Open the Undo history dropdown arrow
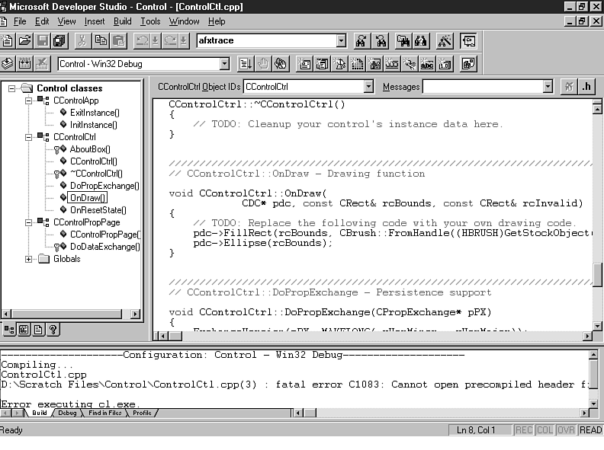The image size is (604, 450). pos(156,41)
